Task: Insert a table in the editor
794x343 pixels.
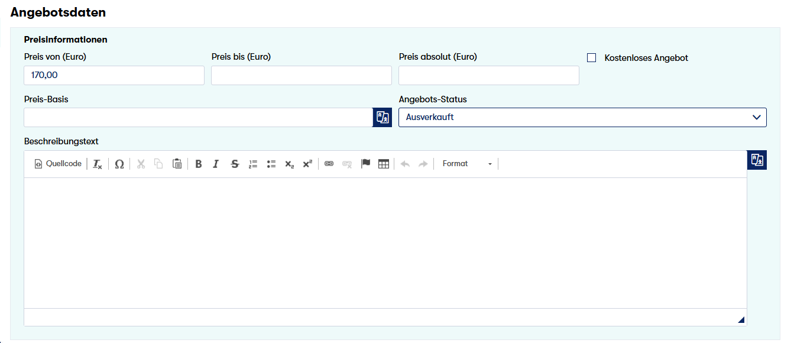Action: pos(383,164)
